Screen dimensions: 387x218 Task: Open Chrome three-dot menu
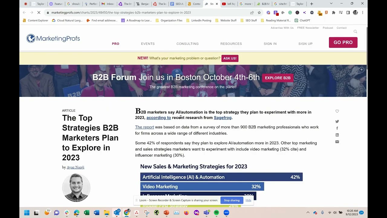[363, 13]
